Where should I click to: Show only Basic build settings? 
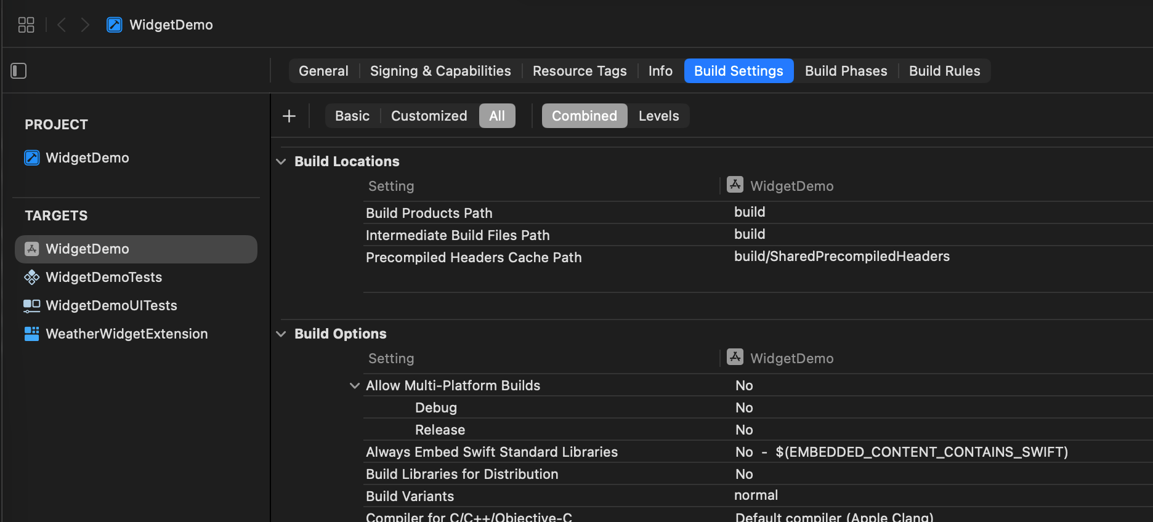[x=352, y=116]
